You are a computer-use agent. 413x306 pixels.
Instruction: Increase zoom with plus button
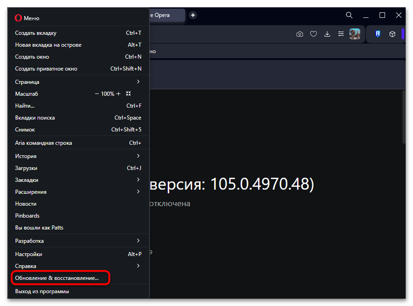[118, 93]
